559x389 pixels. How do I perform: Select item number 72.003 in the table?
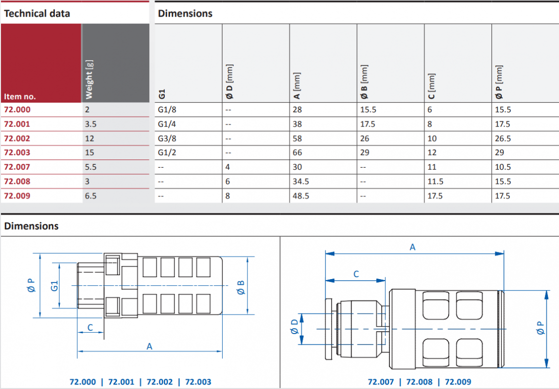pyautogui.click(x=17, y=153)
